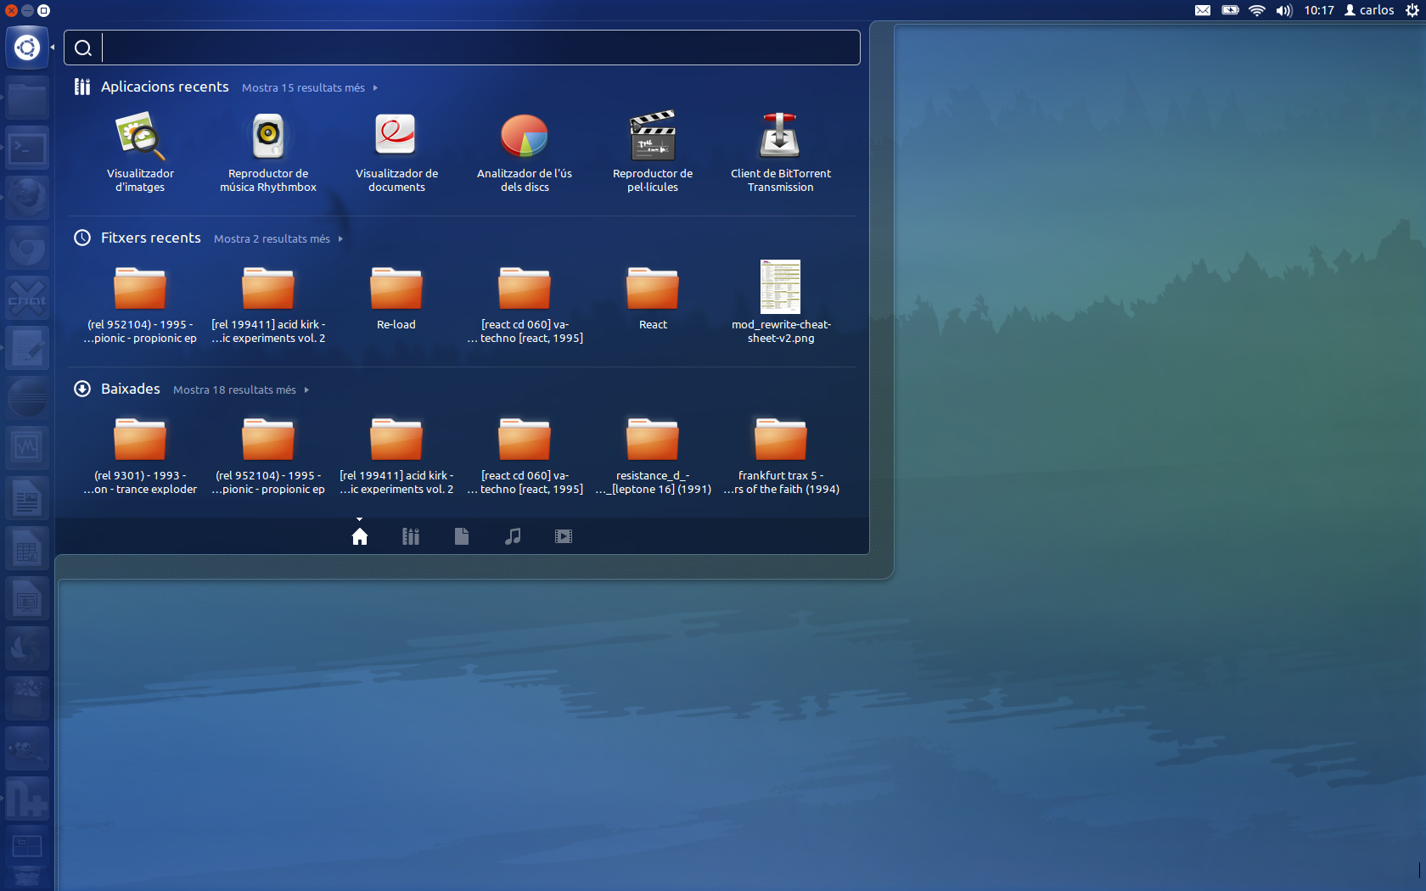Show 18 more results in Baixades
Viewport: 1426px width, 891px height.
234,389
